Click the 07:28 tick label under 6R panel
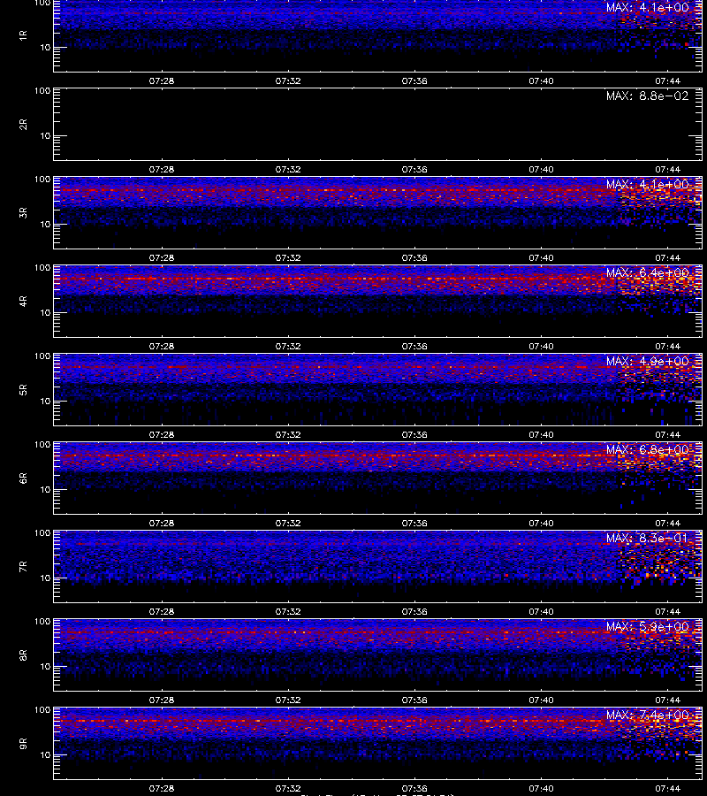 pyautogui.click(x=161, y=523)
